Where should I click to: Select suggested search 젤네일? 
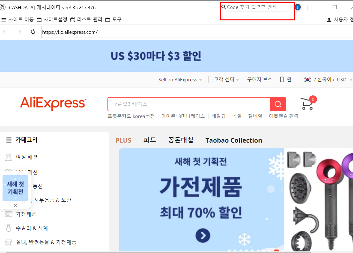255,116
